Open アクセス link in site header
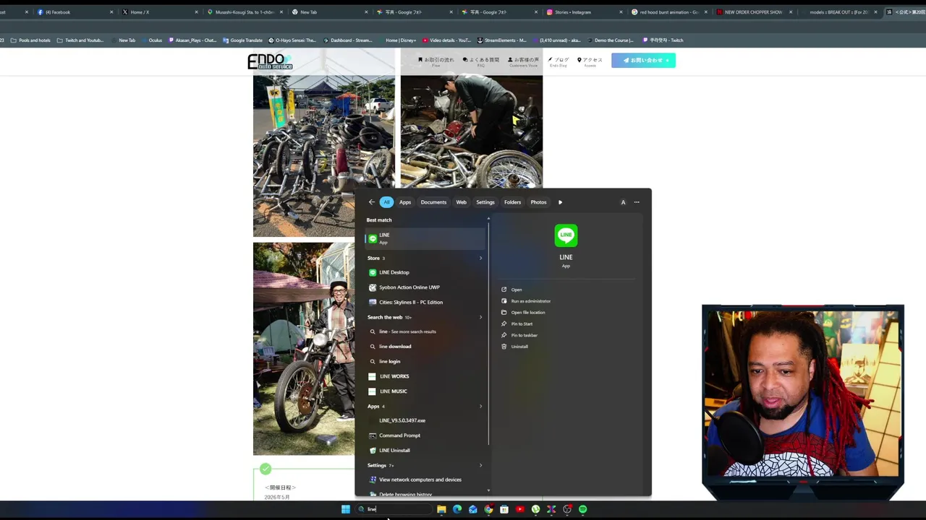This screenshot has height=520, width=926. click(590, 61)
